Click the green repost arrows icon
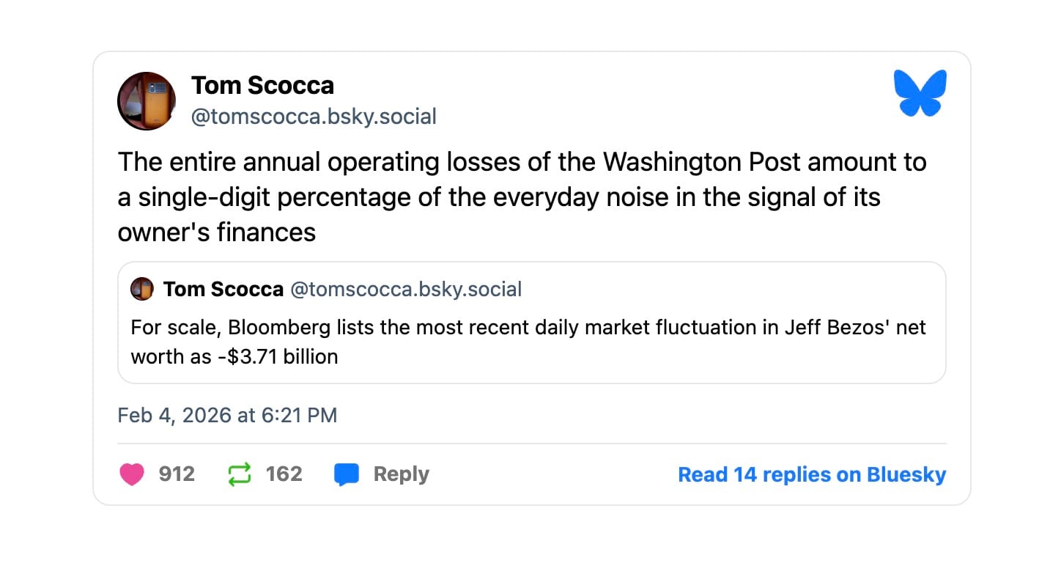 (240, 474)
